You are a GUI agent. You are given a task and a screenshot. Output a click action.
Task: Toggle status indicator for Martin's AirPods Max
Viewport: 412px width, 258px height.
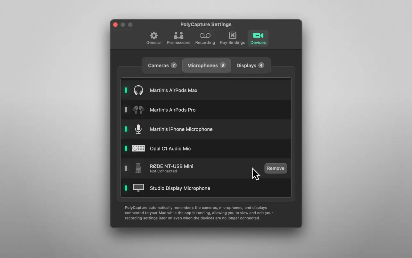click(x=126, y=90)
